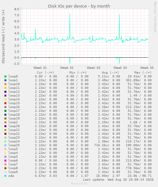Click the loop0 green color swatch

[5, 76]
